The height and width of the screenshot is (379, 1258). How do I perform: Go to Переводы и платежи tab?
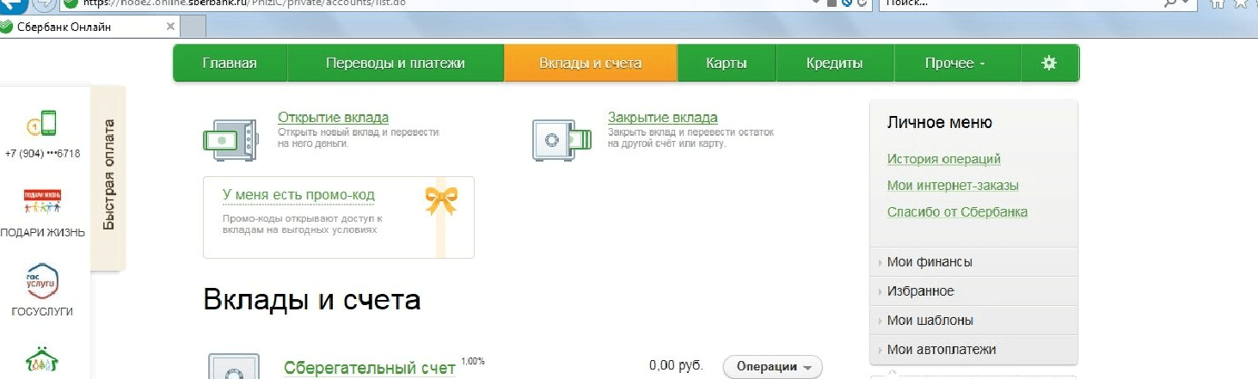coord(396,64)
